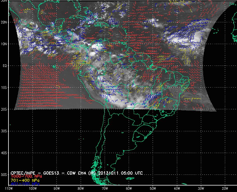Click the 100W longitude axis label
Image resolution: width=237 pixels, height=192 pixels.
pyautogui.click(x=32, y=188)
